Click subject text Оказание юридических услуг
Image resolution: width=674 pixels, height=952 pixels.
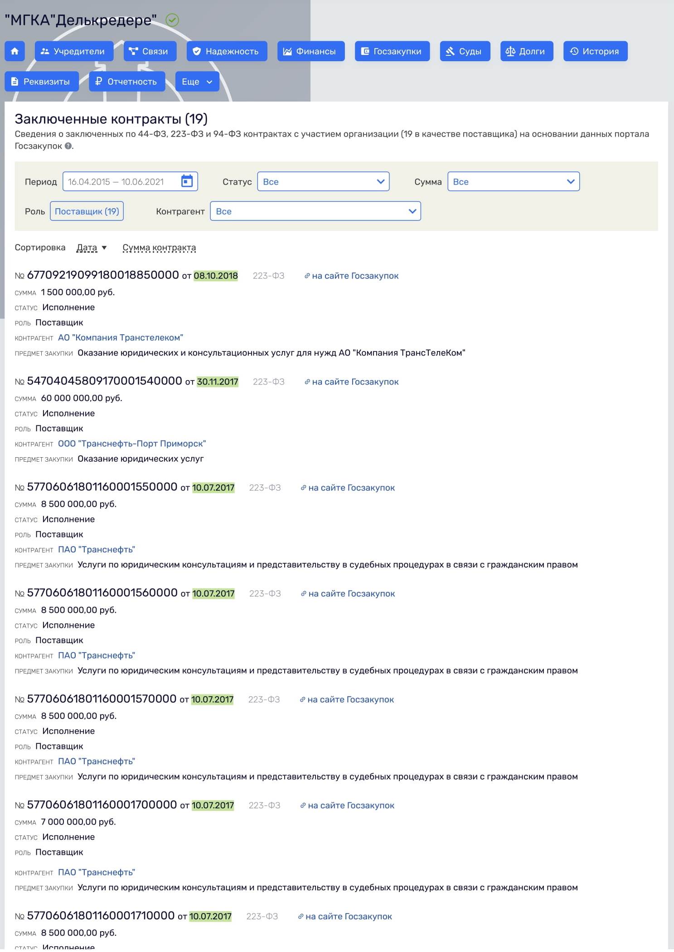point(141,459)
